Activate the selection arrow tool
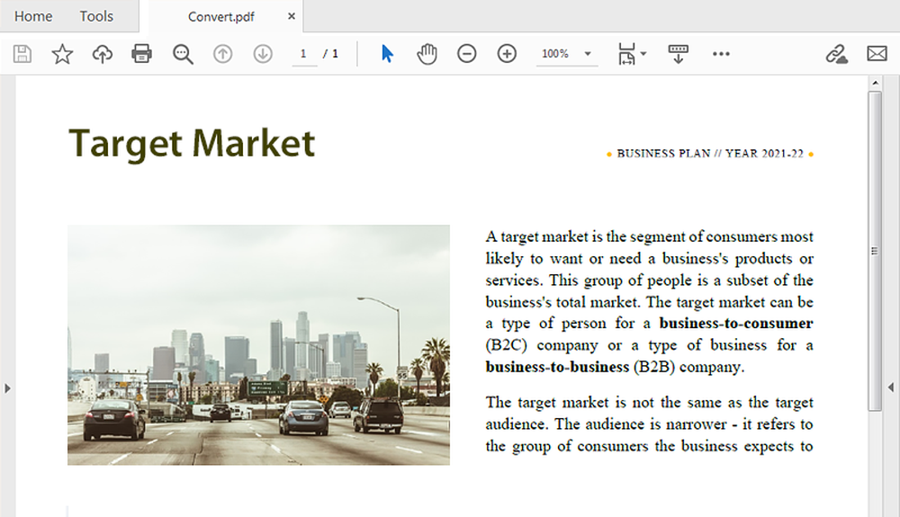 click(387, 54)
